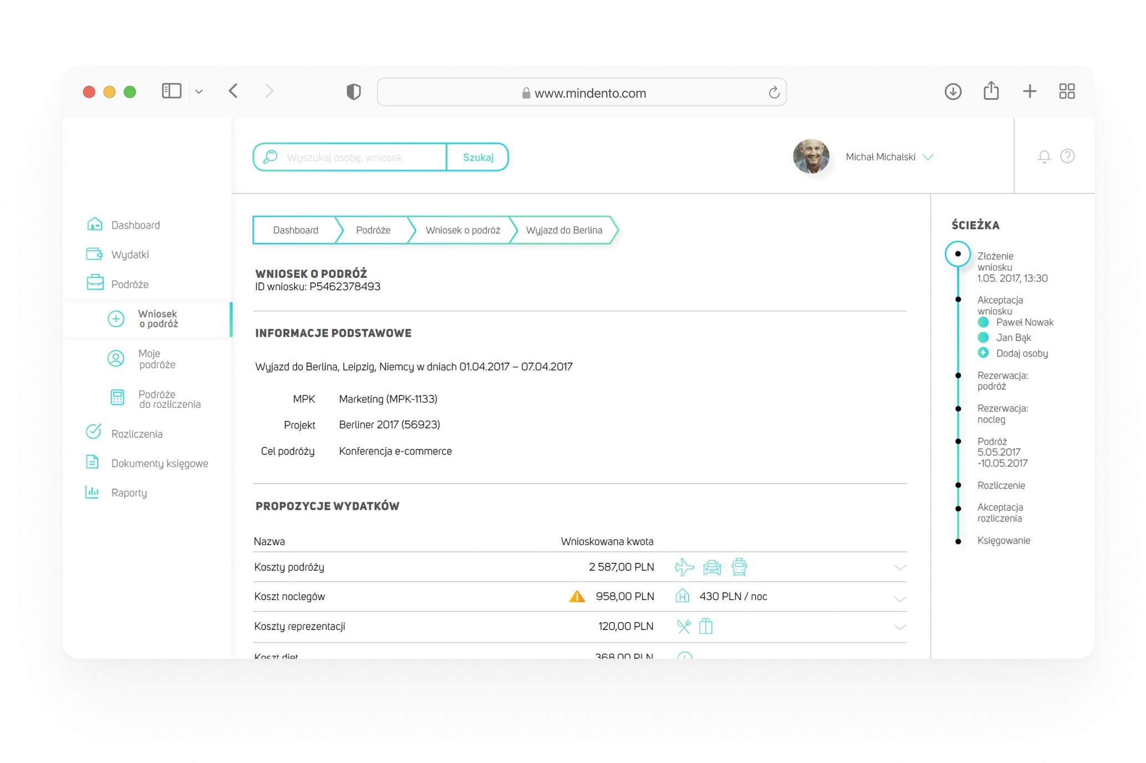Open Rozliczenia in the sidebar menu
The width and height of the screenshot is (1146, 763).
136,434
